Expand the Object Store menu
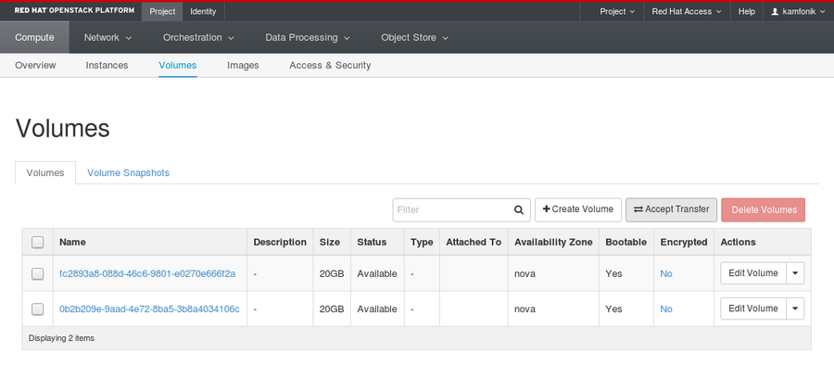Screen dimensions: 834x365 pyautogui.click(x=414, y=38)
